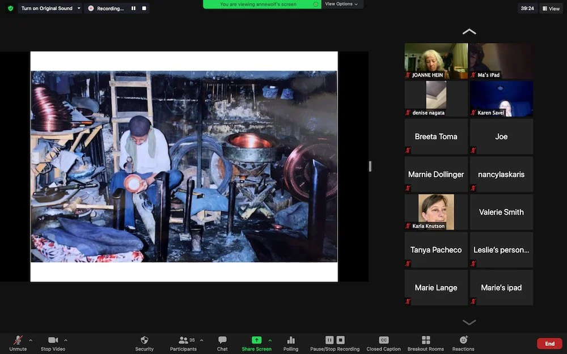Select Marnie Dollinger participant tile
Viewport: 567px width, 354px height.
(436, 174)
